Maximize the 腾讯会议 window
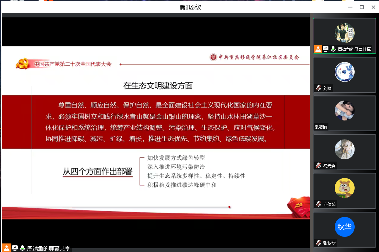379x252 pixels. [x=362, y=7]
